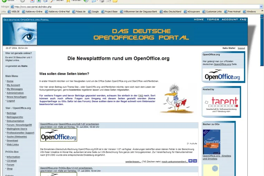Open the eBay Deutschland links shortcut

pyautogui.click(x=170, y=12)
